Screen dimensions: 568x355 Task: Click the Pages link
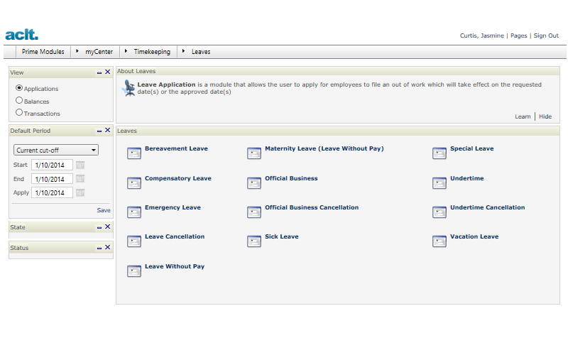click(x=519, y=35)
